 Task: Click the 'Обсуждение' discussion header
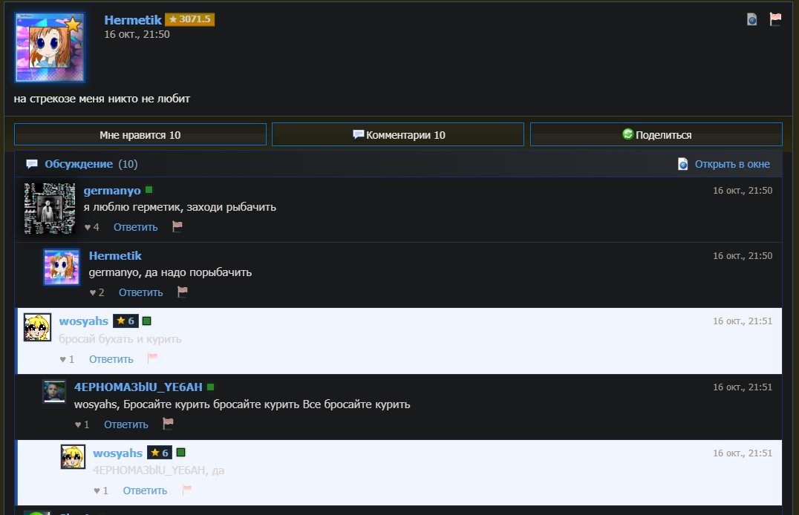click(x=79, y=164)
